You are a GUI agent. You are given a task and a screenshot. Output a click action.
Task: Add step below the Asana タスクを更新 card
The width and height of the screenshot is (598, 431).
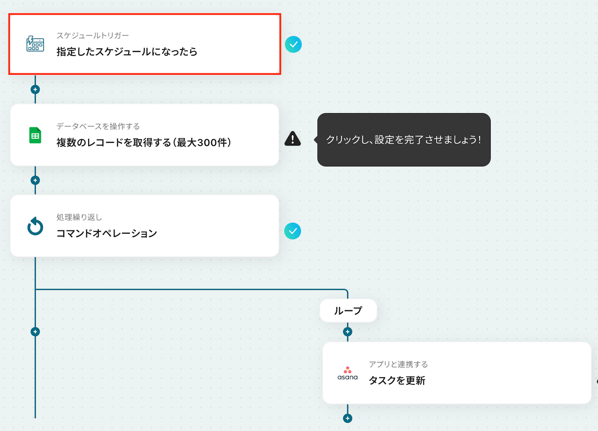(x=348, y=418)
